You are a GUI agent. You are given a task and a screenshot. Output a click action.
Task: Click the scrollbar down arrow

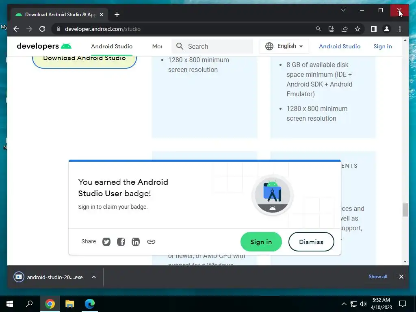[405, 262]
